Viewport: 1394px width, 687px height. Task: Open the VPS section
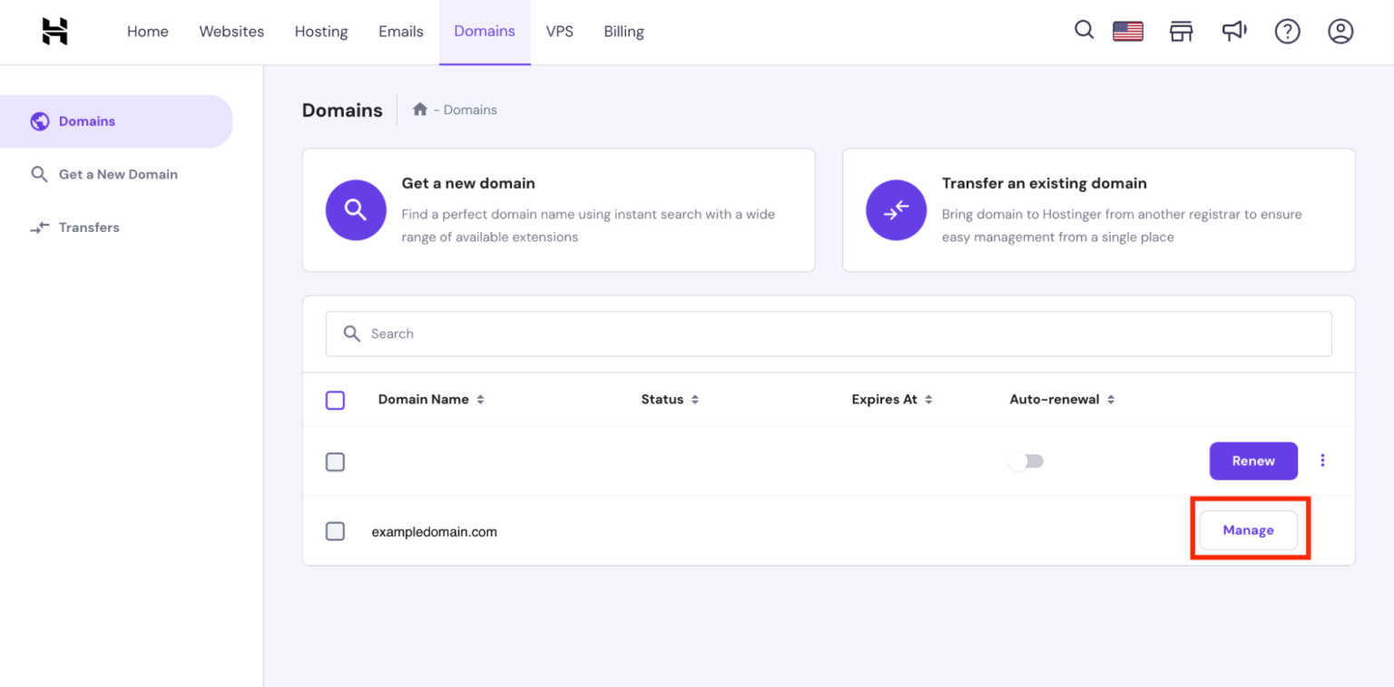coord(560,31)
